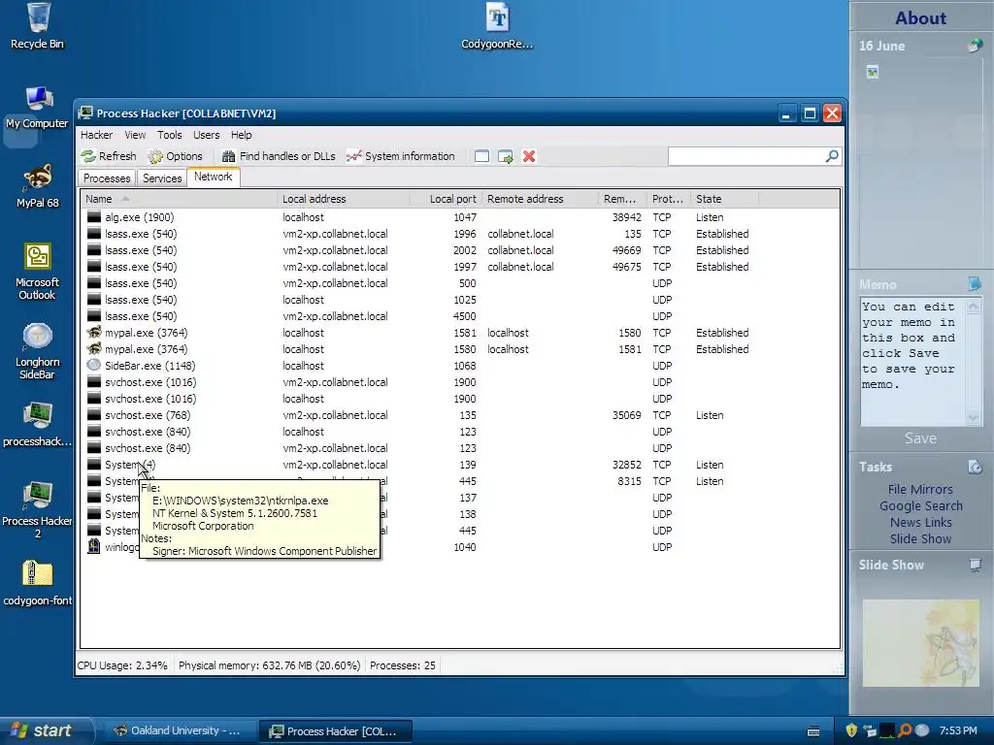Open the Help menu
This screenshot has width=994, height=745.
point(241,135)
